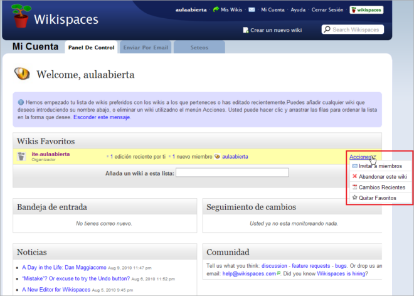414x296 pixels.
Task: Click the Seguimiento de cambios heading
Action: (251, 207)
